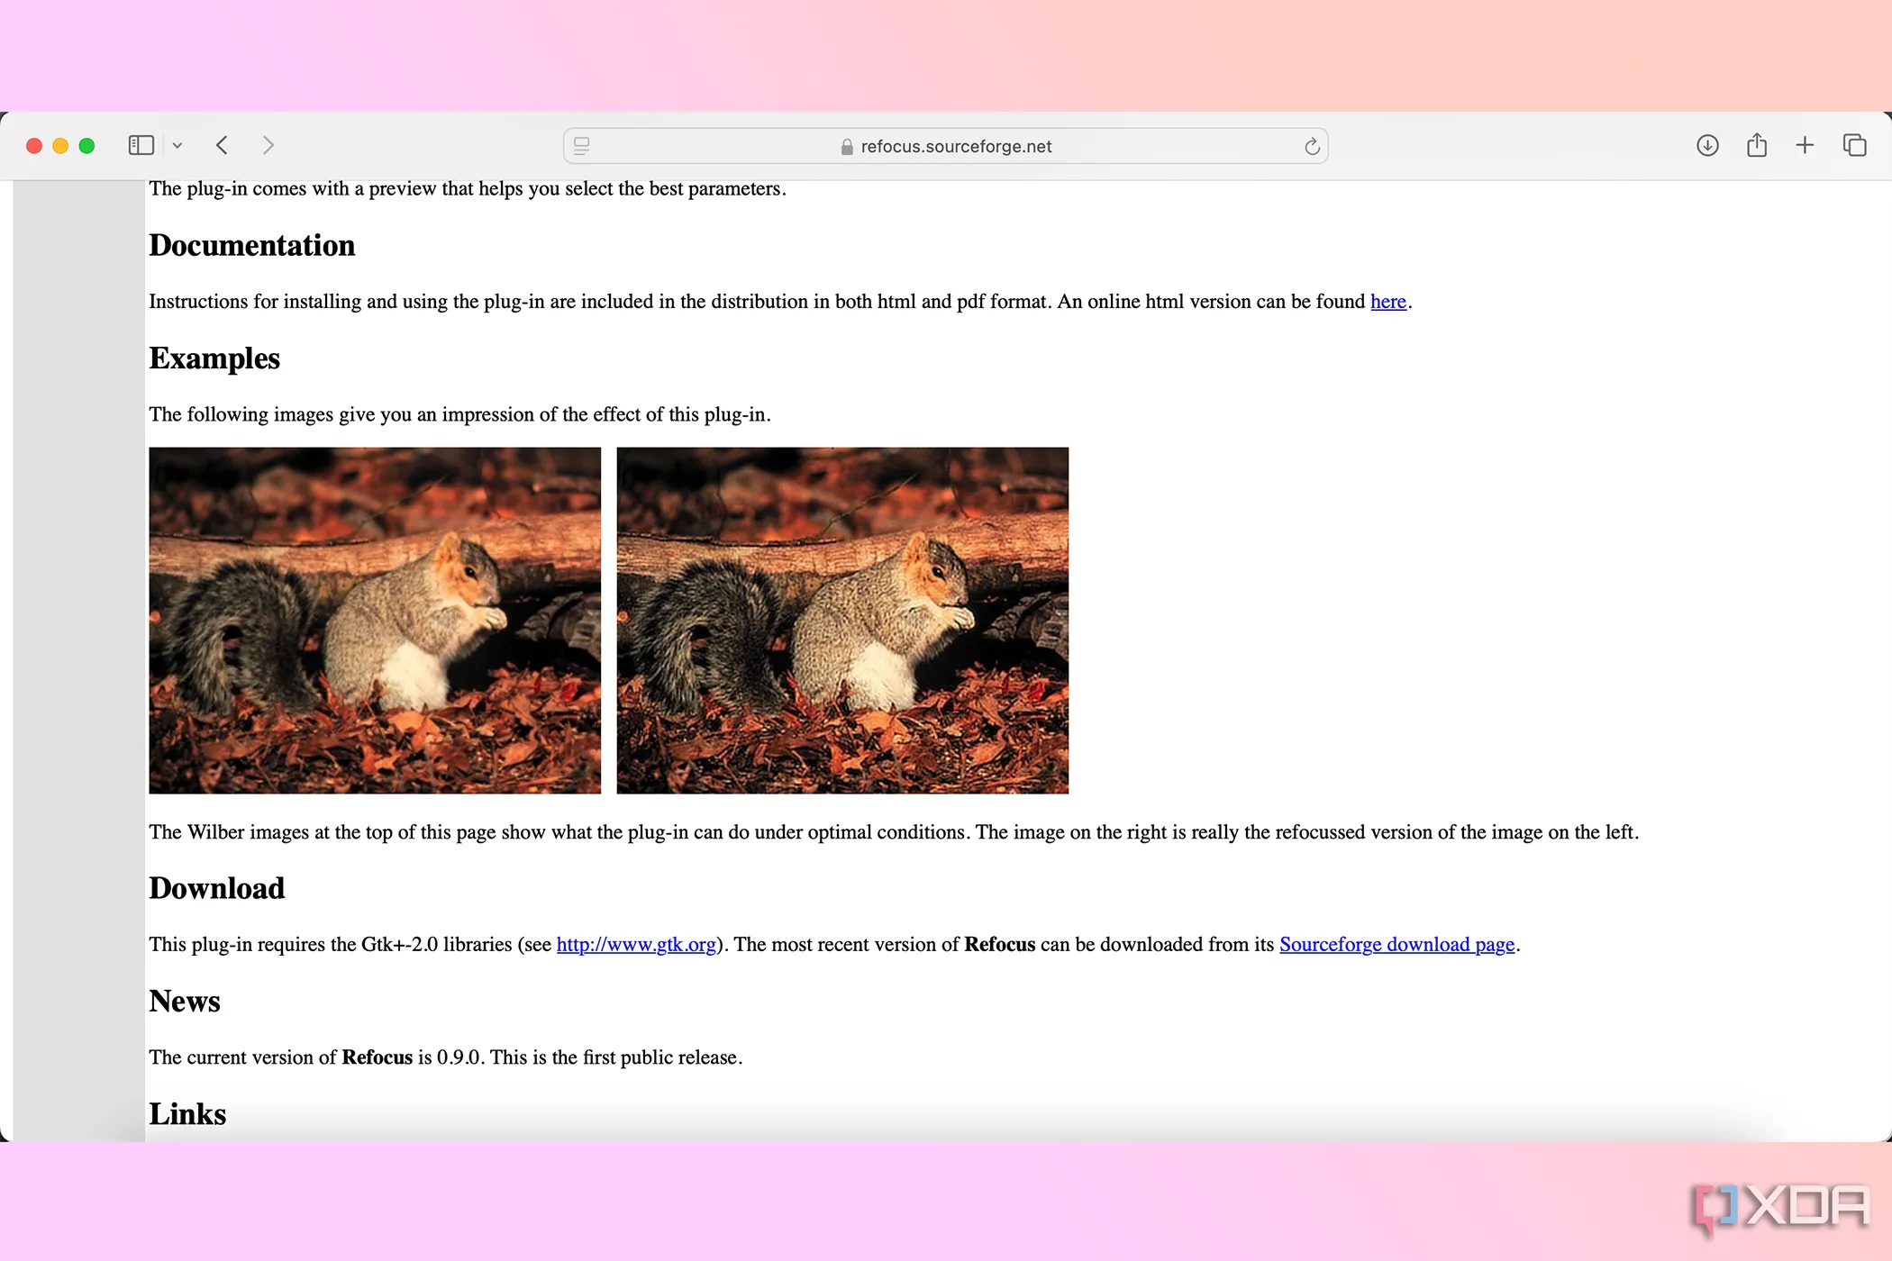
Task: Focus the address bar showing refocus.sourceforge.net
Action: (x=945, y=146)
